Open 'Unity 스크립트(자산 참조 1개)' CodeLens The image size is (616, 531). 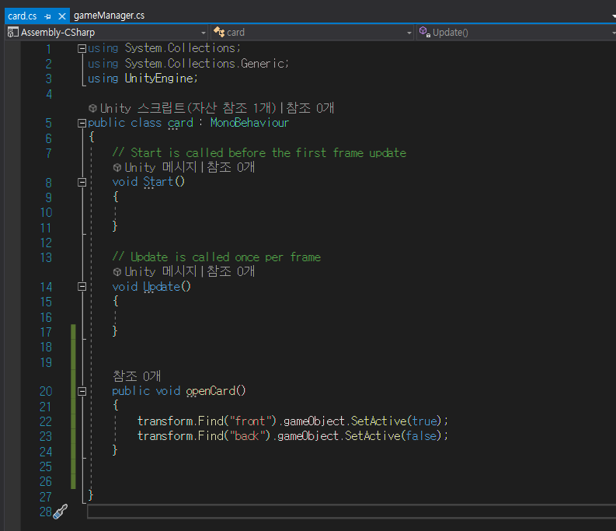(188, 108)
